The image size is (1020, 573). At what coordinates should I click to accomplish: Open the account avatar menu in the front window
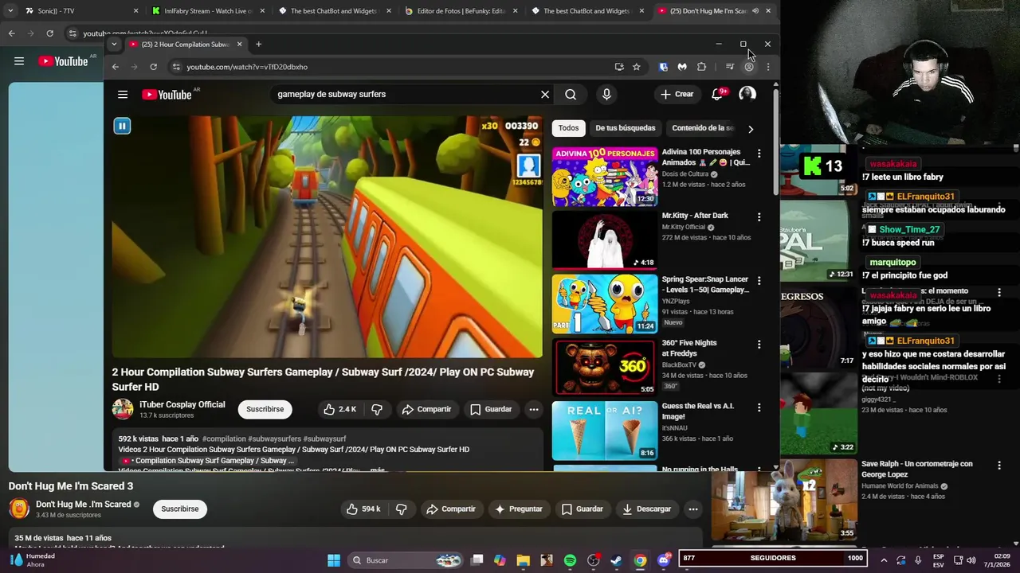click(x=747, y=94)
